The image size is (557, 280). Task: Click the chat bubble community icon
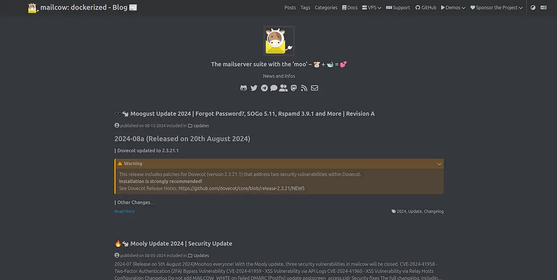coord(273,88)
